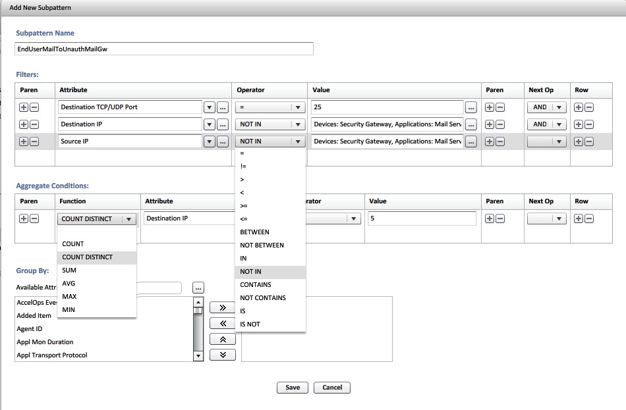Screen dimensions: 626x410
Task: Open value picker for the port 25 filter
Action: coord(471,107)
